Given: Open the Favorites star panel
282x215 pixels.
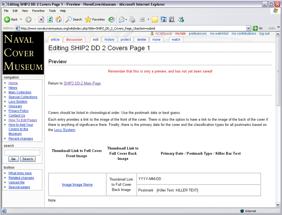Looking at the screenshot, I should pyautogui.click(x=95, y=19).
